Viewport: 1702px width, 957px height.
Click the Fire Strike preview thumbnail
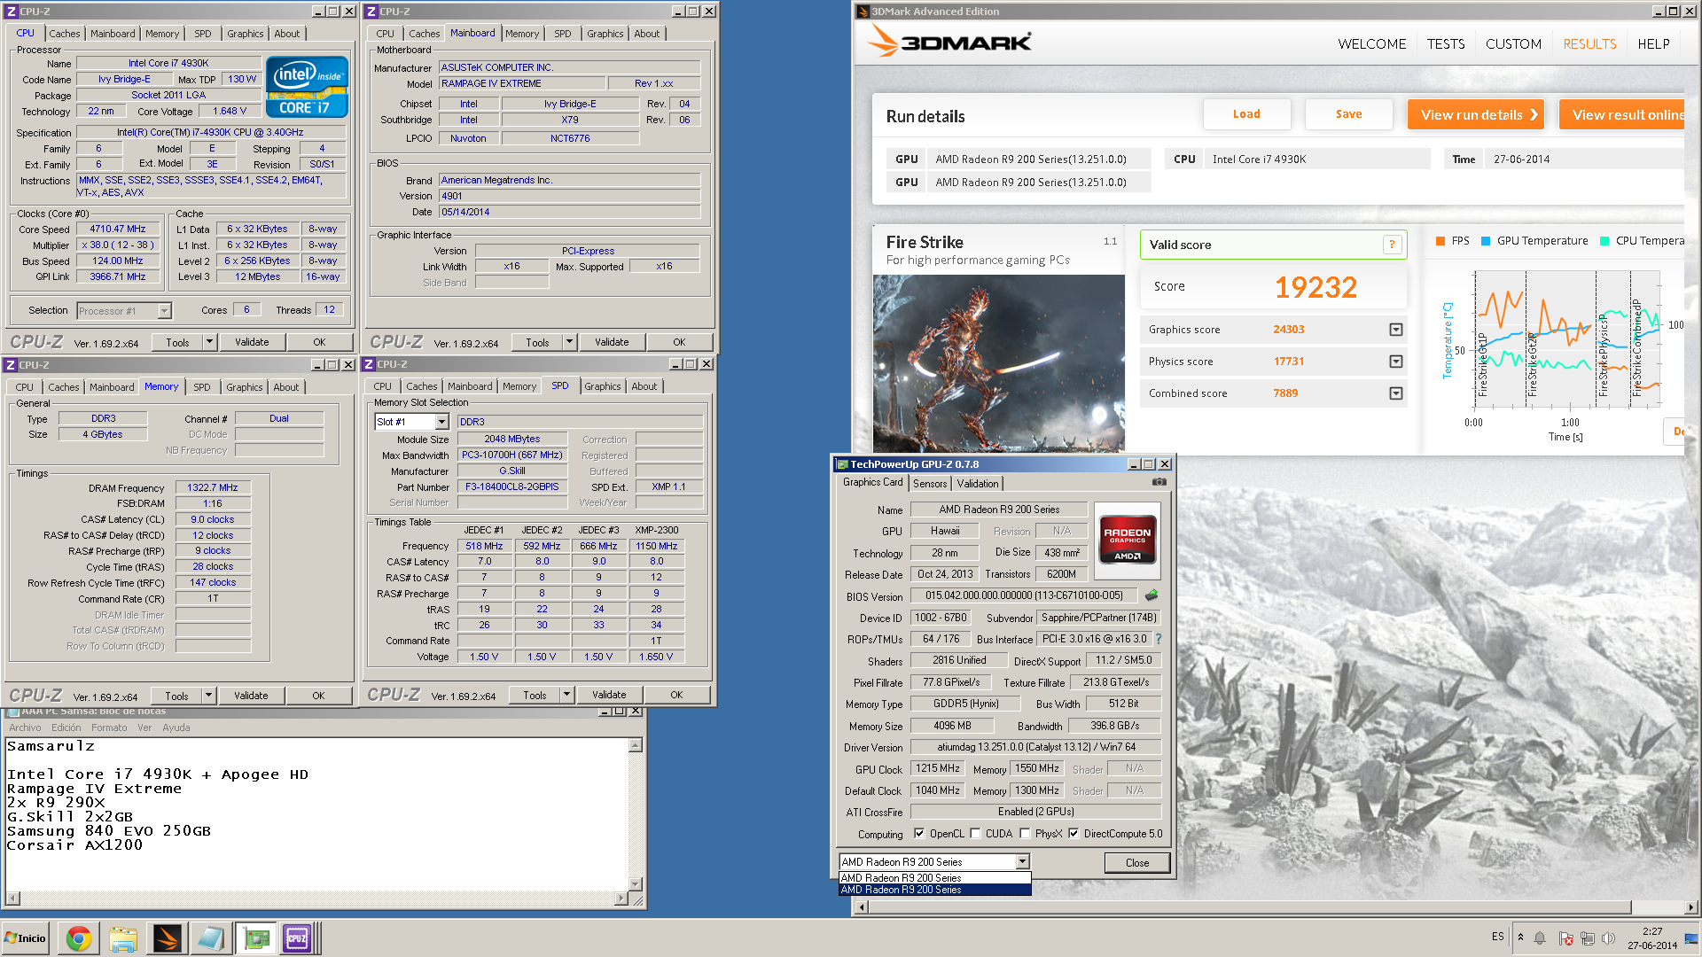(999, 363)
